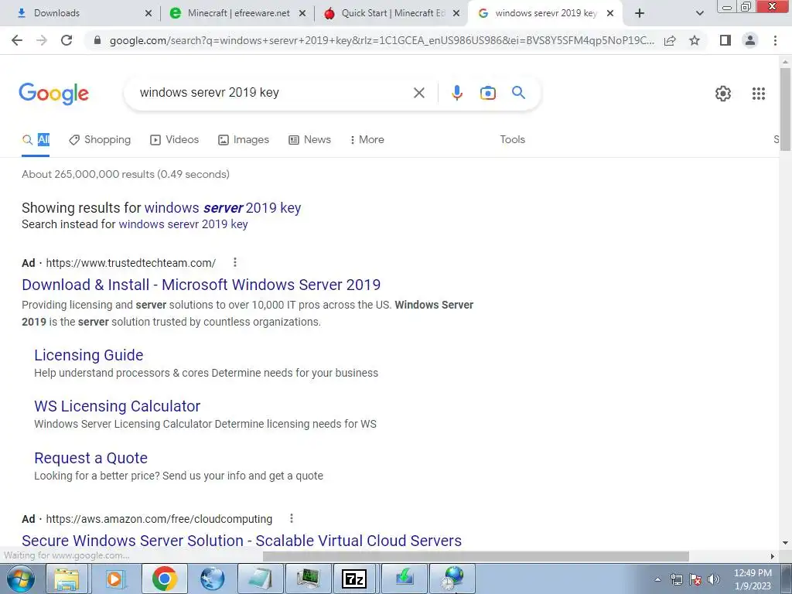Select the All results filter
Image resolution: width=792 pixels, height=594 pixels.
click(x=36, y=140)
